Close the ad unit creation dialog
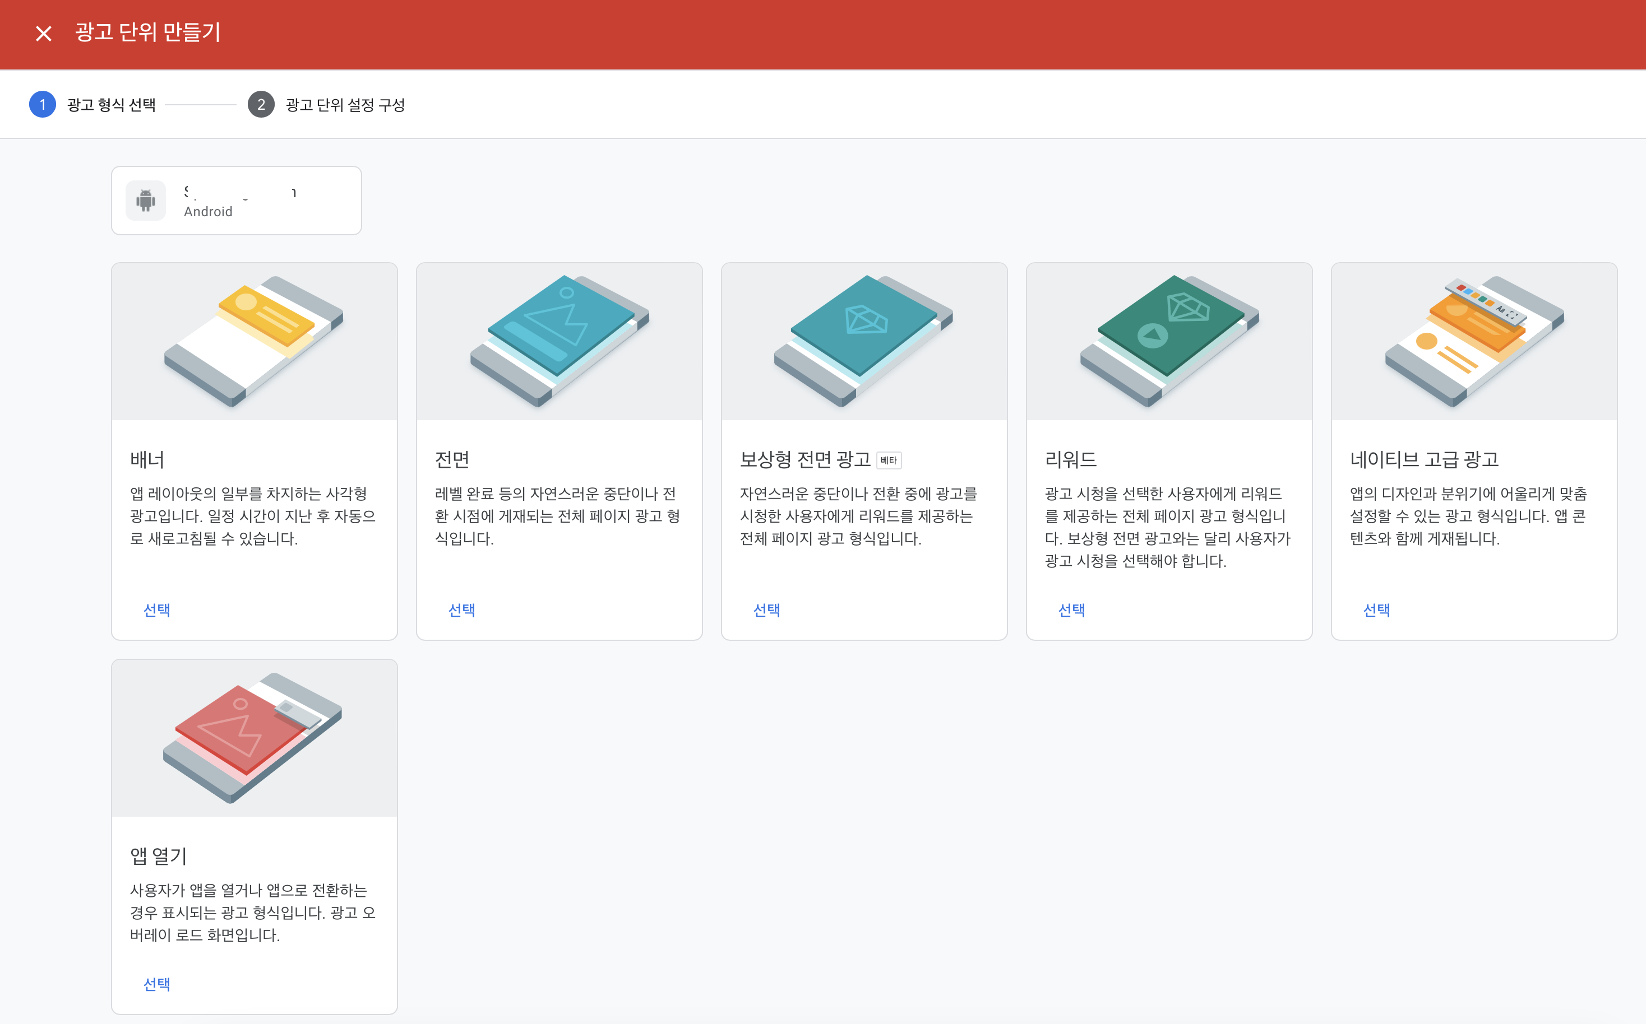Viewport: 1646px width, 1024px height. [43, 33]
